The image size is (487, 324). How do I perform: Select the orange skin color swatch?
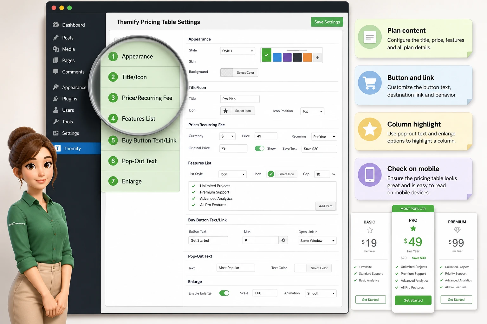pyautogui.click(x=307, y=57)
